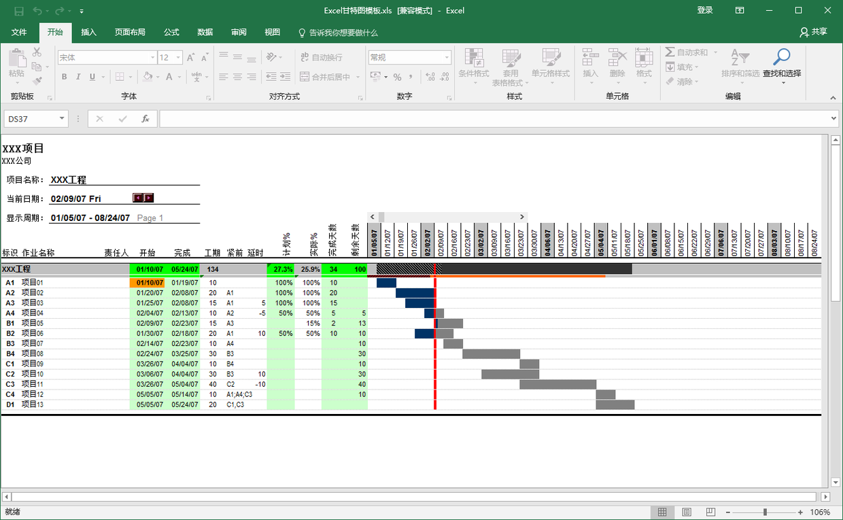Toggle align text right
This screenshot has height=520, width=843.
point(252,77)
